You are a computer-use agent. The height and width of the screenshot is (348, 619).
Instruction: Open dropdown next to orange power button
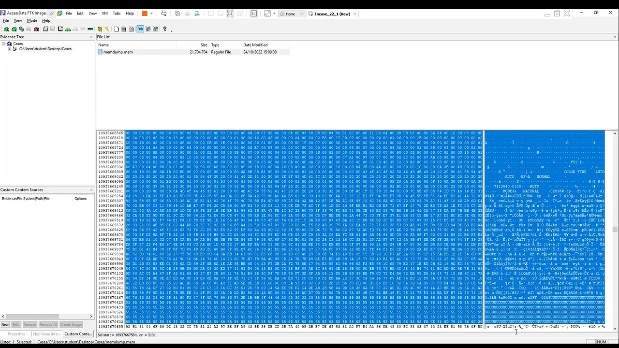[151, 14]
